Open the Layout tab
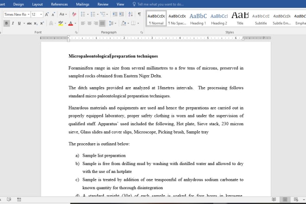Screen dimensions: 306x204 [37, 4]
